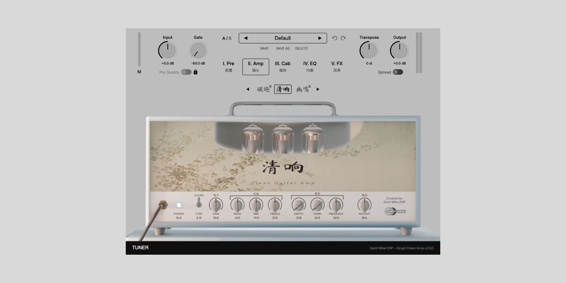The height and width of the screenshot is (283, 566).
Task: Select the 清响 amp model
Action: 283,89
